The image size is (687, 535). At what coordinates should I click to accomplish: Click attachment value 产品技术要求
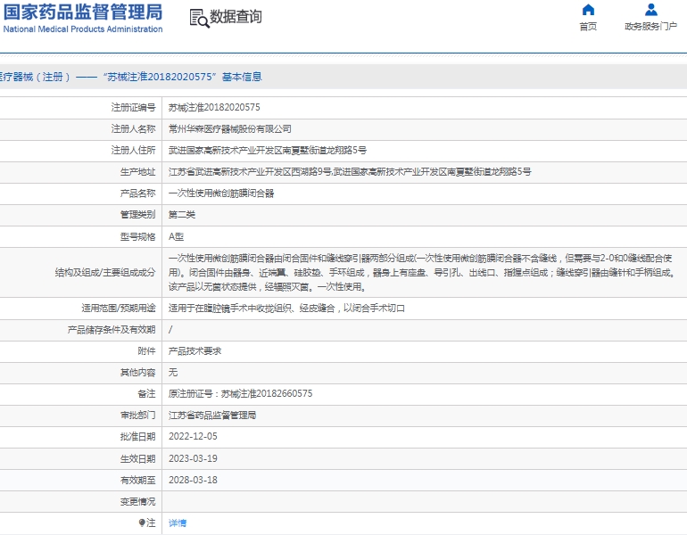[x=195, y=351]
